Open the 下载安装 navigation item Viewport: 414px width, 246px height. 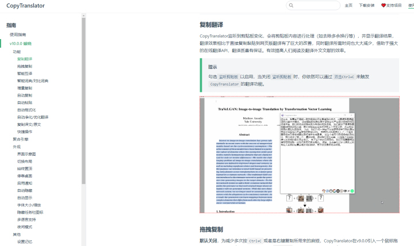point(367,5)
